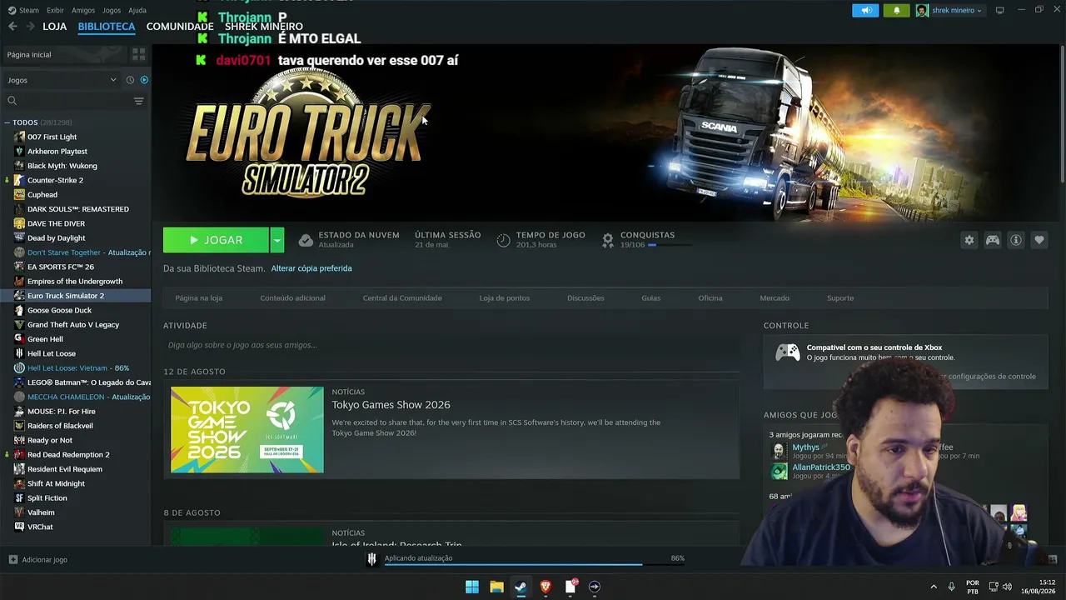Viewport: 1066px width, 600px height.
Task: Open Loja de pontos tab
Action: coord(505,297)
